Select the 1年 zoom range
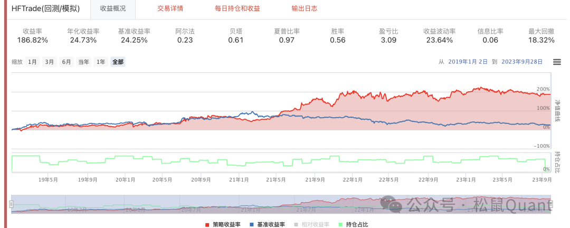The height and width of the screenshot is (228, 570). 101,62
